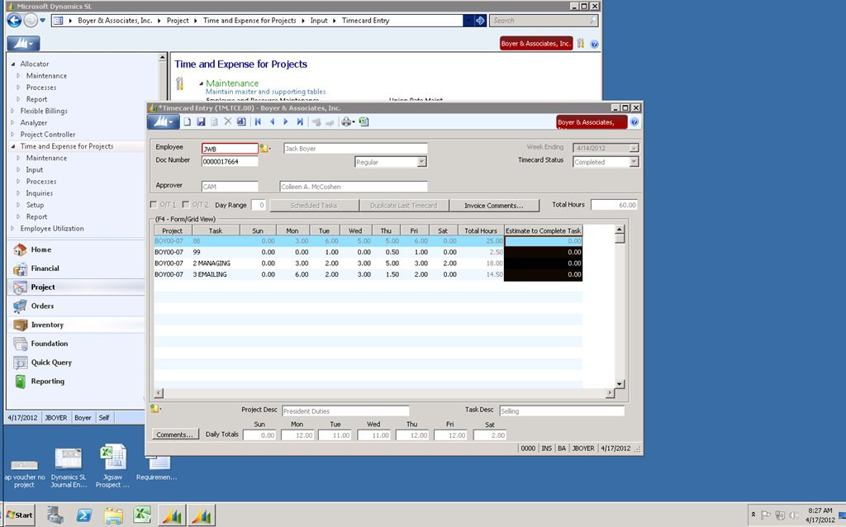
Task: Click the Save floppy-disk icon in Timecard Entry toolbar
Action: (201, 122)
